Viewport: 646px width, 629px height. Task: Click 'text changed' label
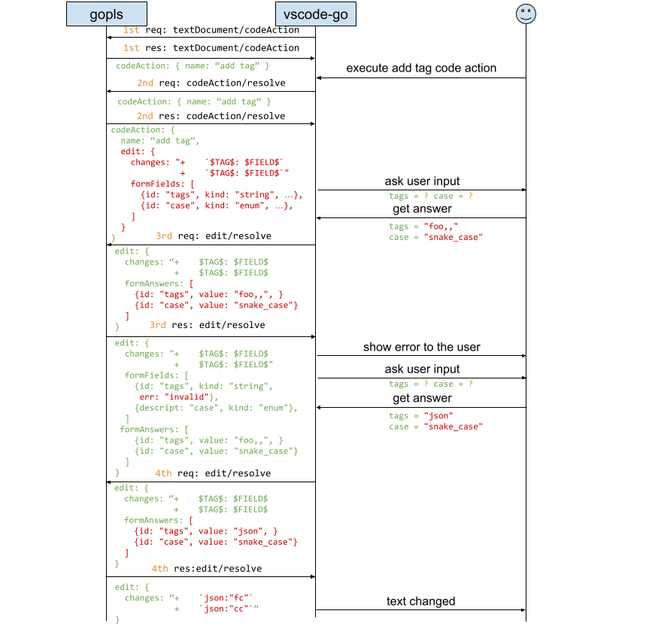(420, 601)
